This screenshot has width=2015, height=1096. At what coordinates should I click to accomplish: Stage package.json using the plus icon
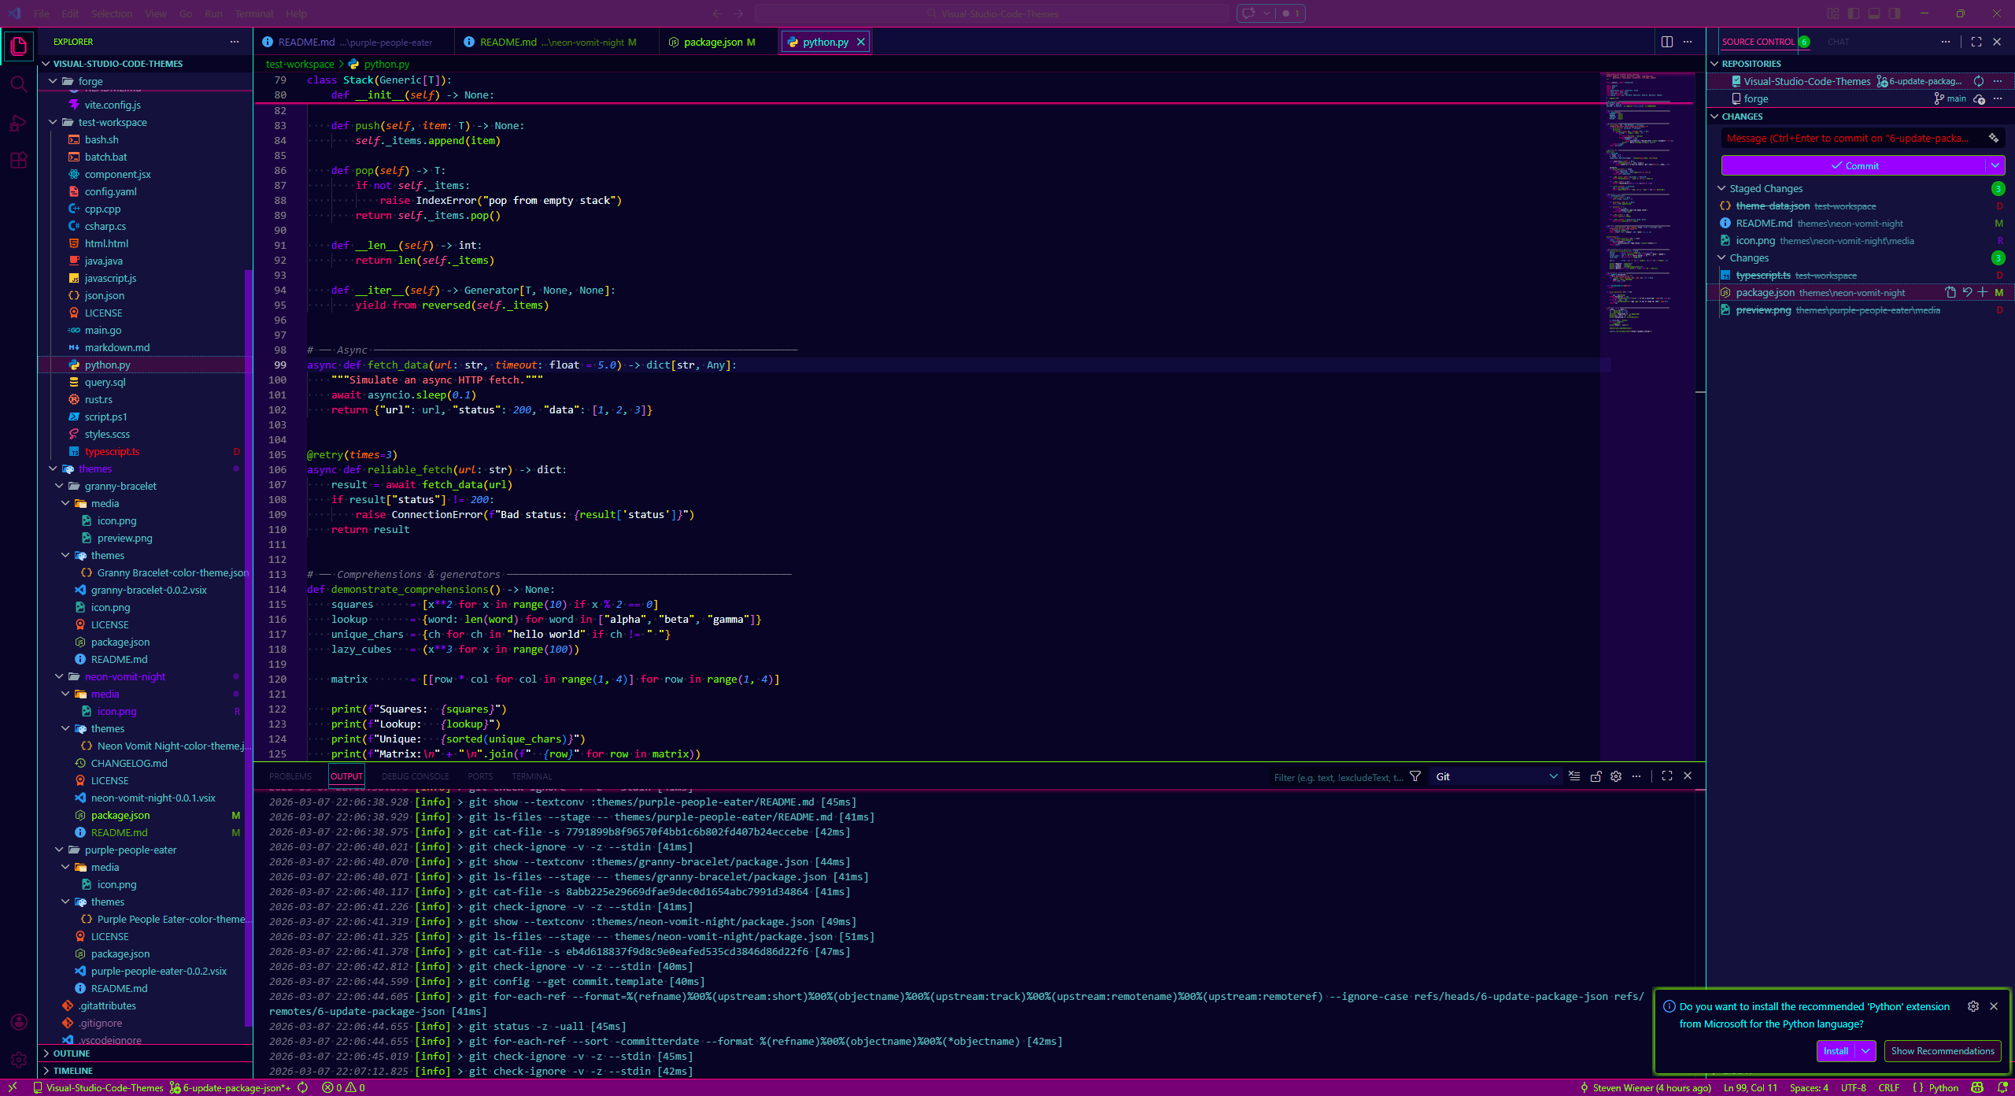[x=1982, y=292]
